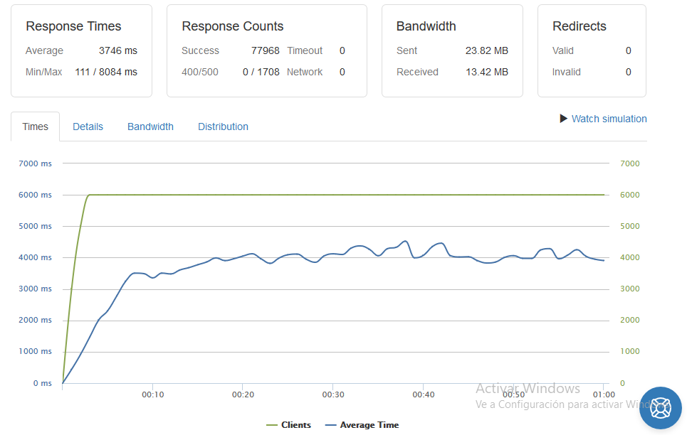Open the round lifebuoy help button
The width and height of the screenshot is (687, 435).
click(x=660, y=408)
